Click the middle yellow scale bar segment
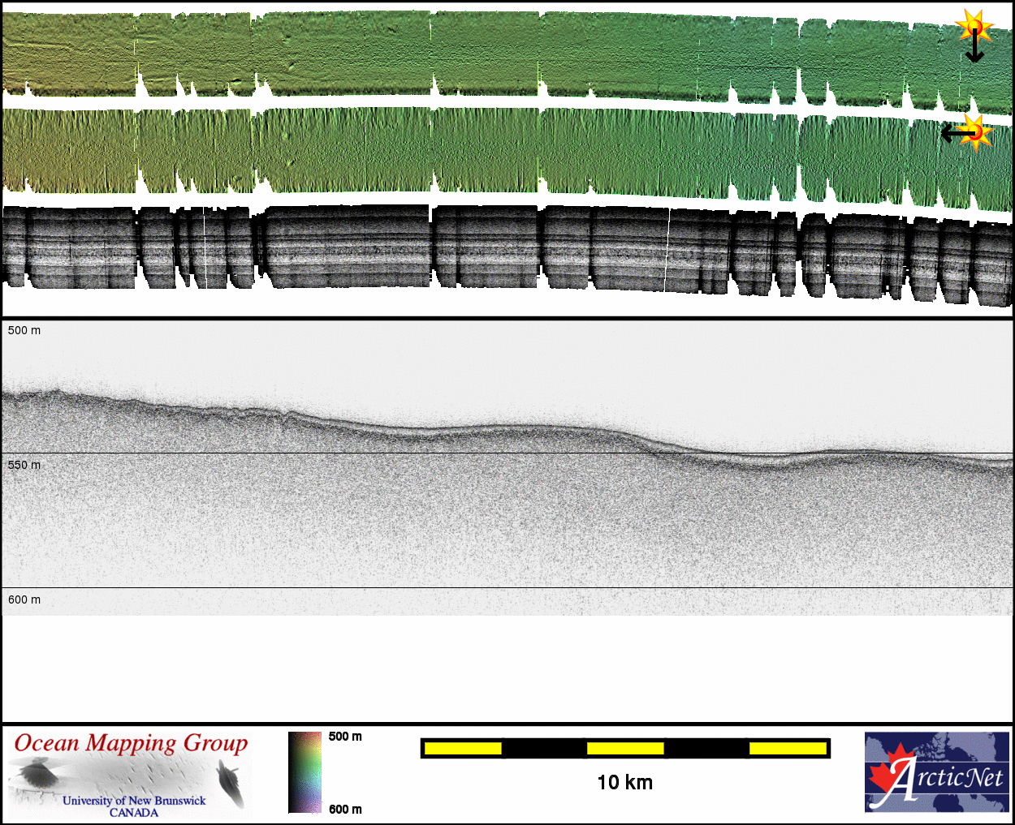 [x=625, y=748]
